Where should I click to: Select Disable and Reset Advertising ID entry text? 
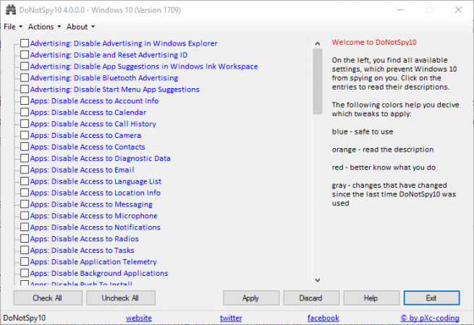point(109,55)
